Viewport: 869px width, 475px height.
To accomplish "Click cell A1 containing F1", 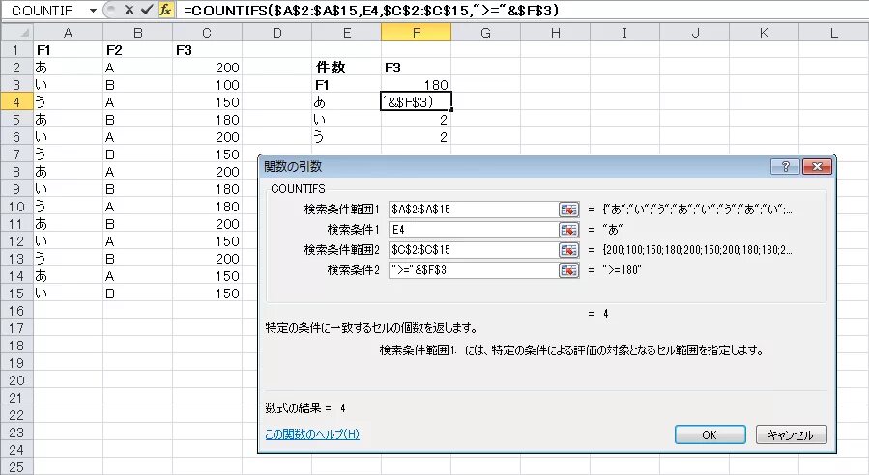I will coord(68,50).
